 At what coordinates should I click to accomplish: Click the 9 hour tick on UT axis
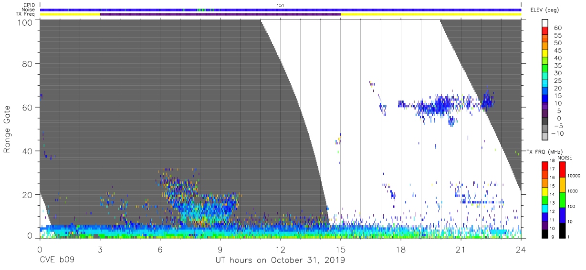click(220, 250)
